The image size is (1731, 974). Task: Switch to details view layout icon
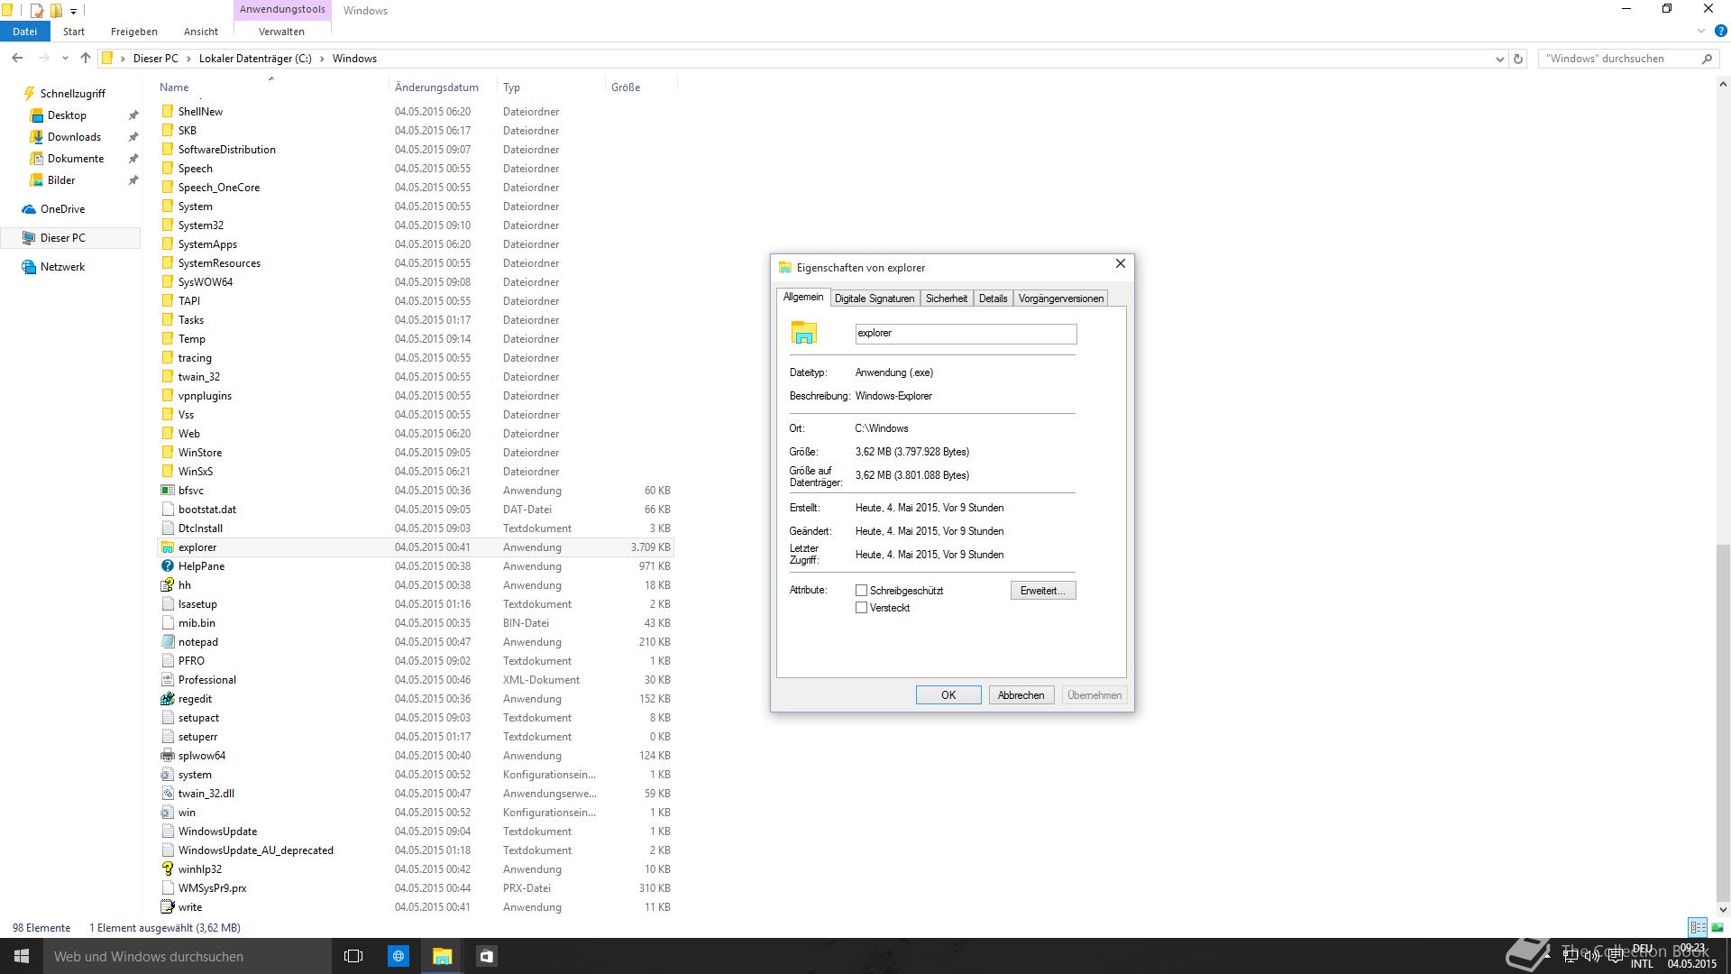[1698, 927]
